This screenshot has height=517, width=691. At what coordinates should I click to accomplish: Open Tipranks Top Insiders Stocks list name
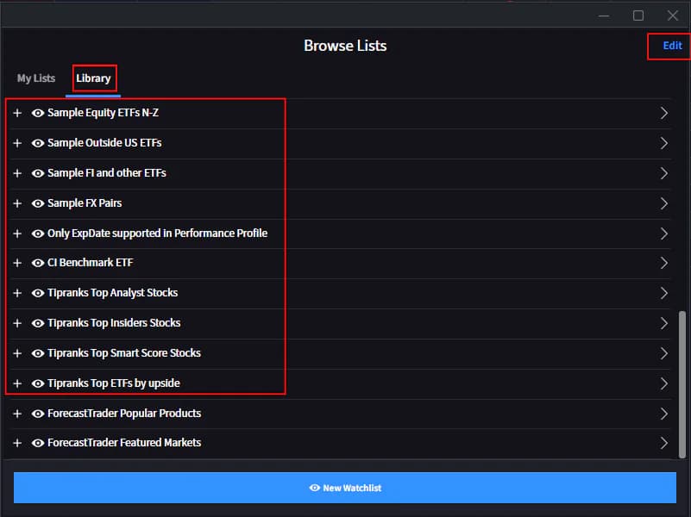[x=114, y=323]
